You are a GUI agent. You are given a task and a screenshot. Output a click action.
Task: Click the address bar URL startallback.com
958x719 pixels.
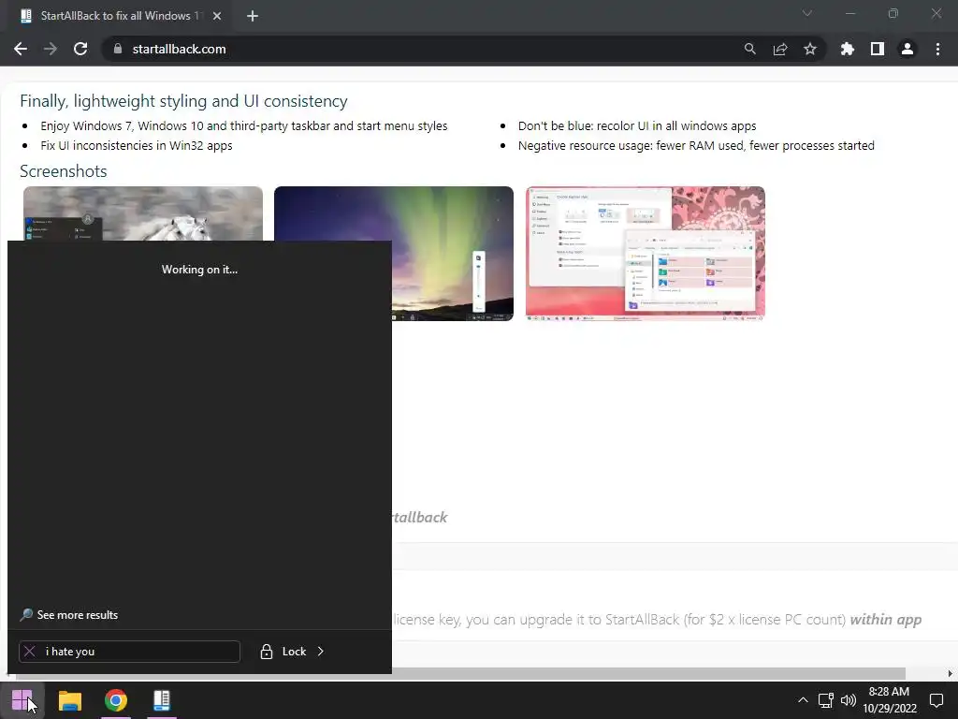(179, 49)
